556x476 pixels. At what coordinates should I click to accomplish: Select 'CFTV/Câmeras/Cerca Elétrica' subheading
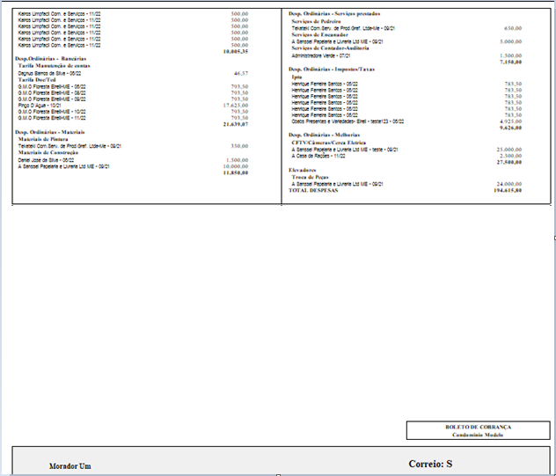[x=329, y=143]
